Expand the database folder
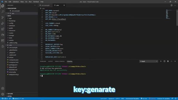 (12, 26)
